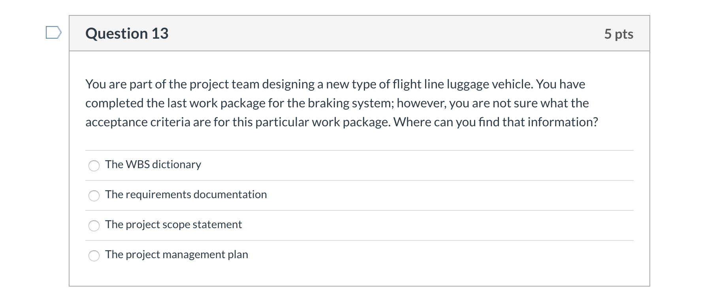The width and height of the screenshot is (717, 300).
Task: Click the '5 pts' points label
Action: (618, 34)
